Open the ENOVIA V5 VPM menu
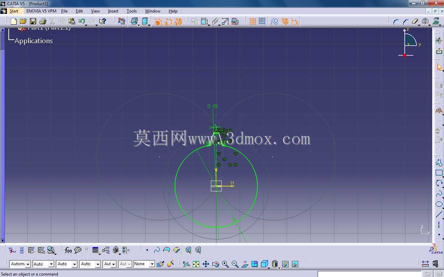 tap(41, 11)
